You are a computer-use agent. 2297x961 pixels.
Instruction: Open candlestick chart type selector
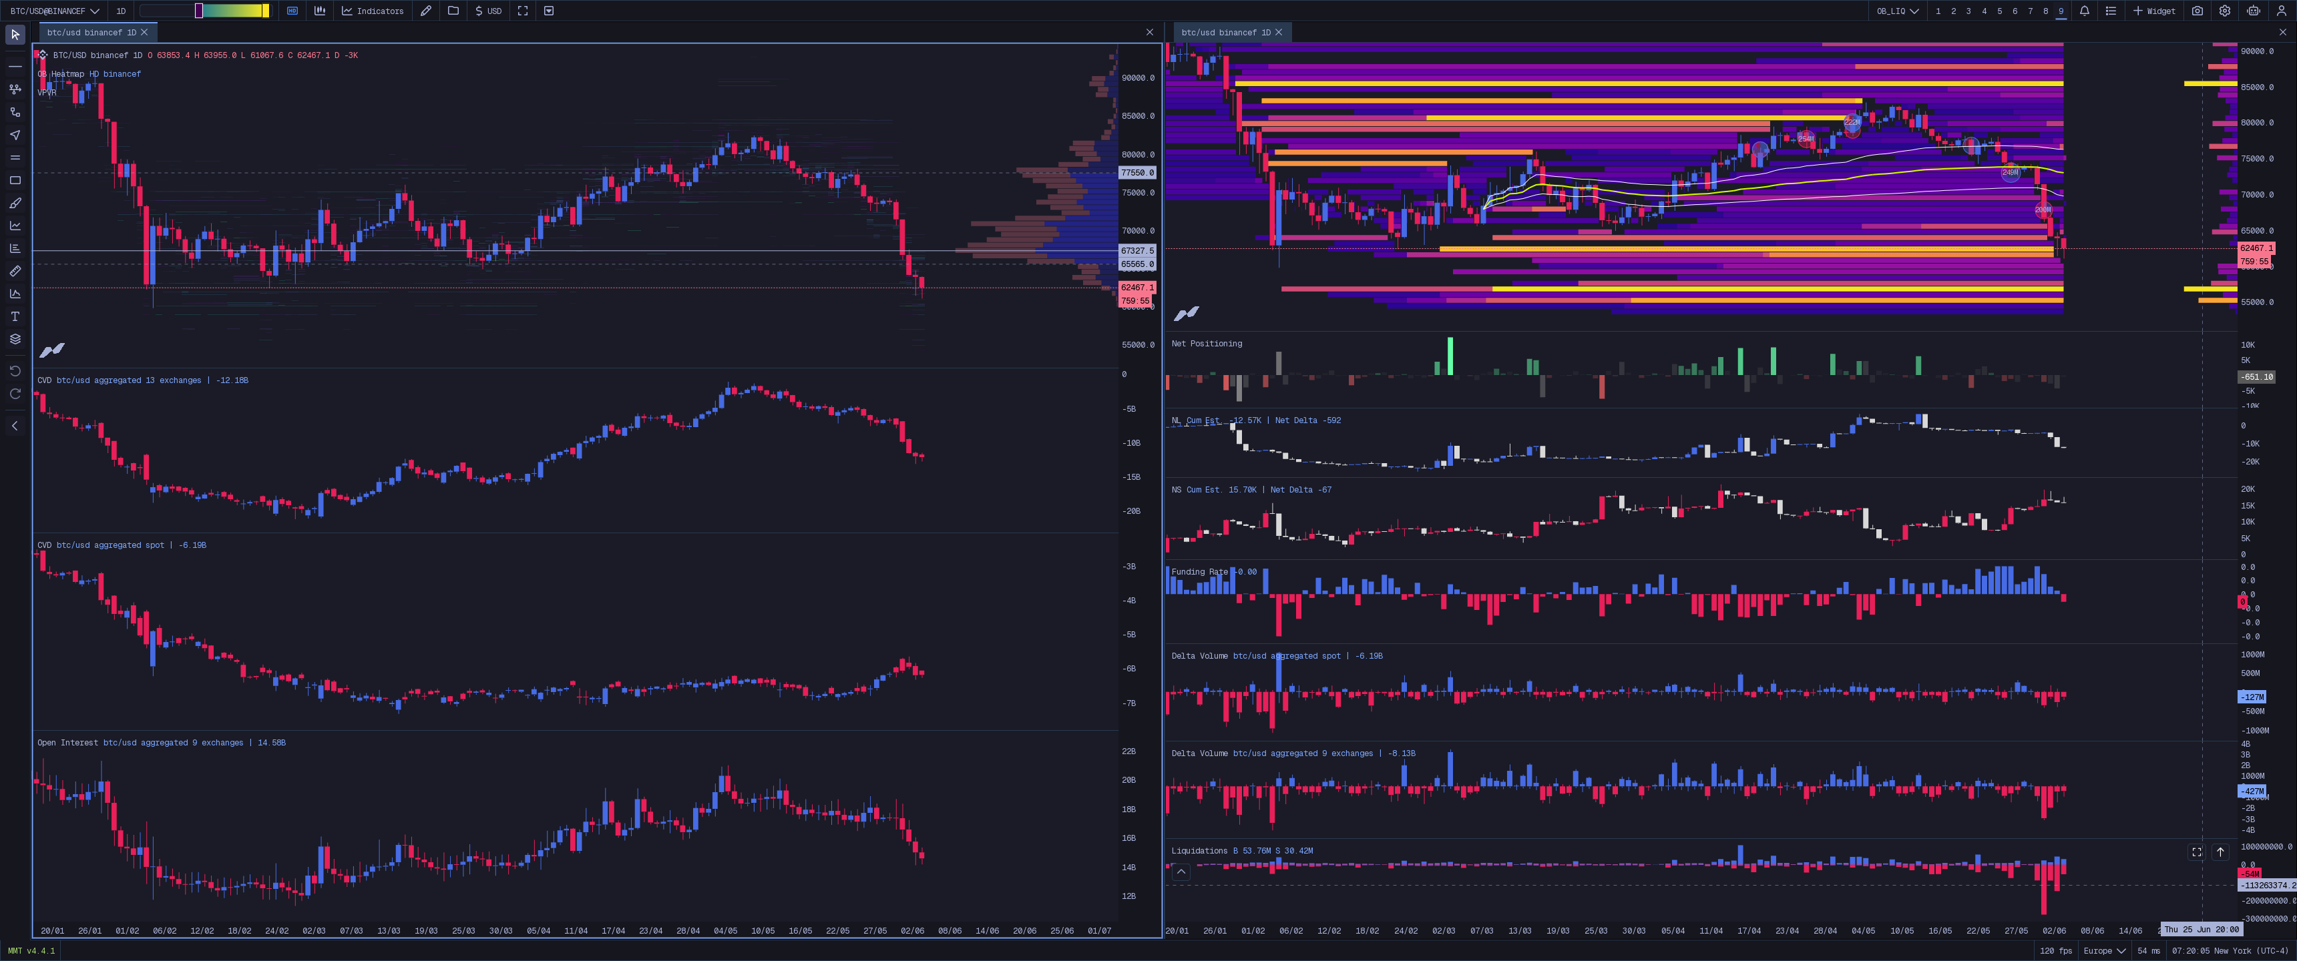(x=319, y=11)
